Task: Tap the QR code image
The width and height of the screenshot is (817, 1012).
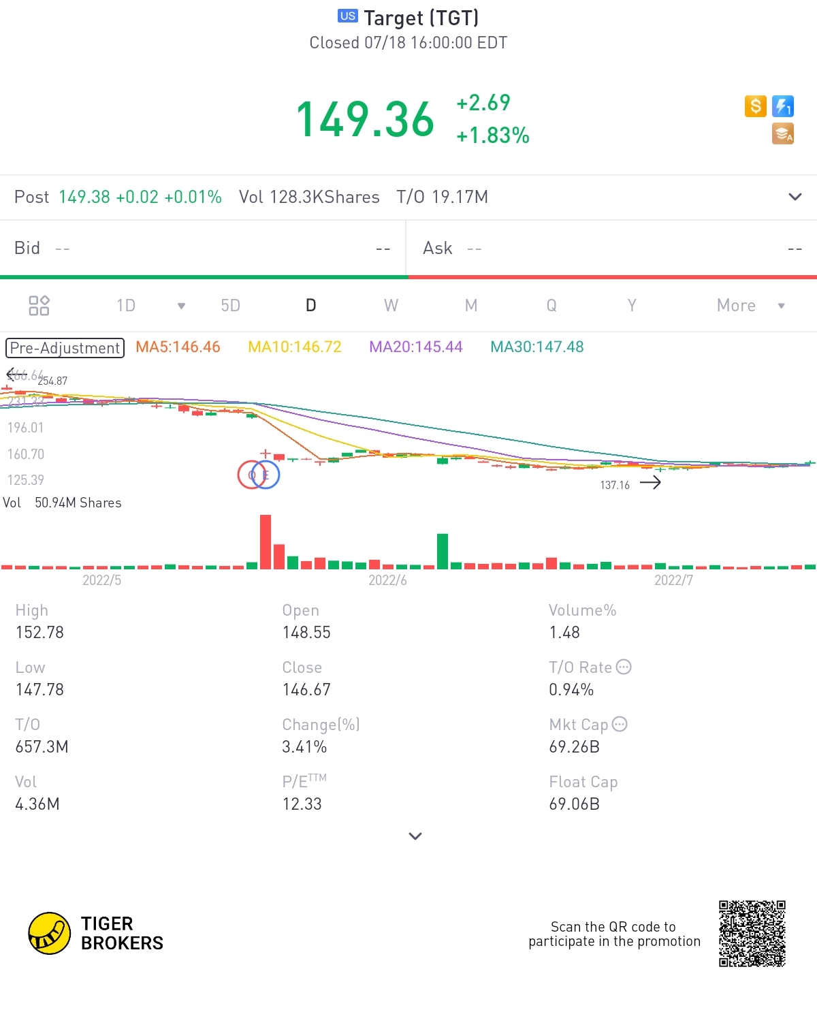Action: (752, 933)
